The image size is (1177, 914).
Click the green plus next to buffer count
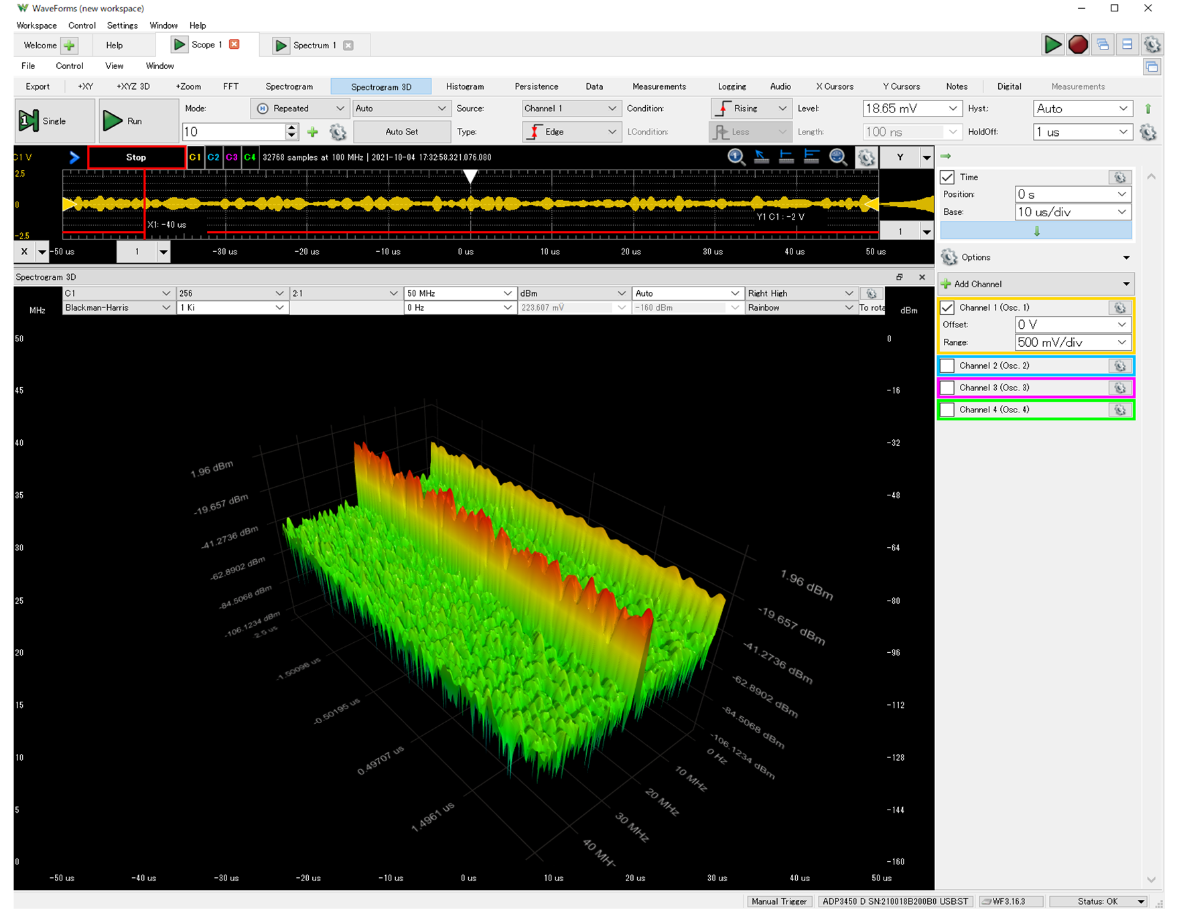pos(313,133)
